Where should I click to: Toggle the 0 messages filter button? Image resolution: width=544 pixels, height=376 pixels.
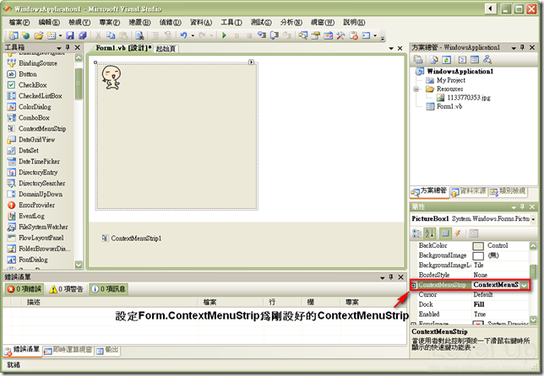pyautogui.click(x=109, y=289)
